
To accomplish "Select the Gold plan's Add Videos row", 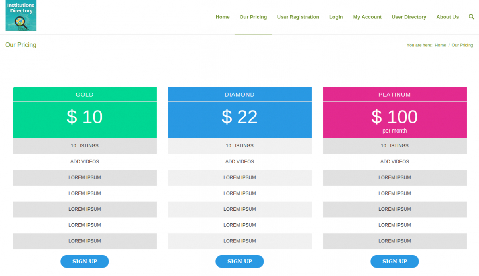I will tap(85, 162).
